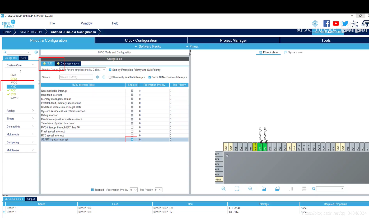Viewport: 369px width, 218px height.
Task: Switch to the Code generation tab
Action: tap(68, 63)
